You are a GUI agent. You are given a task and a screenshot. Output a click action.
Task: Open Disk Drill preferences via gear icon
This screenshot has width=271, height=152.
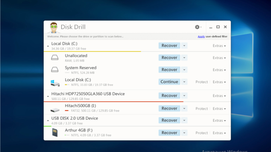(197, 27)
